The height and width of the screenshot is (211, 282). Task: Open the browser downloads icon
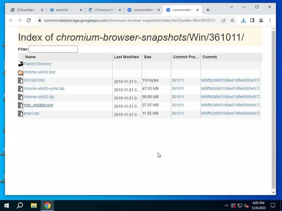pos(243,20)
